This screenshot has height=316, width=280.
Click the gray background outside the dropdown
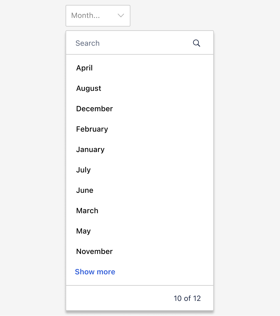point(246,140)
